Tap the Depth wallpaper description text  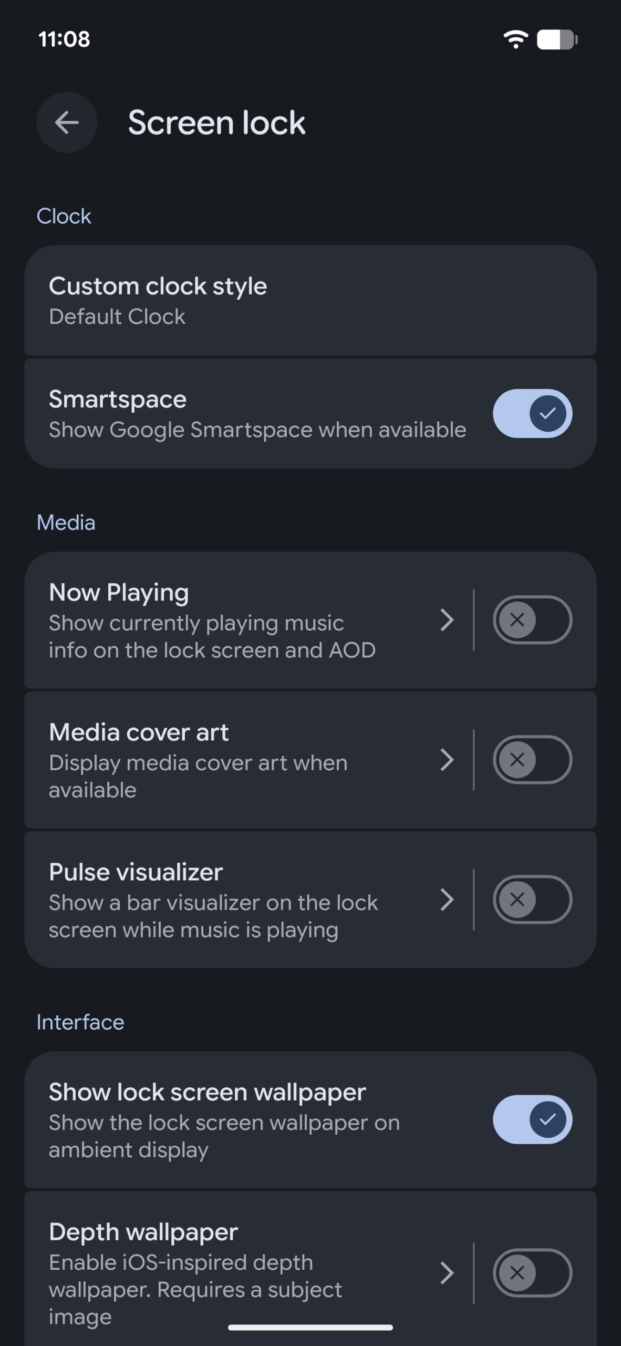pos(195,1290)
